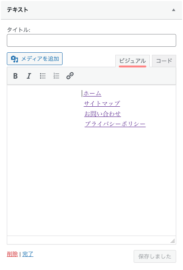The width and height of the screenshot is (183, 270).
Task: Click the メディアを追加 button
Action: [x=34, y=59]
